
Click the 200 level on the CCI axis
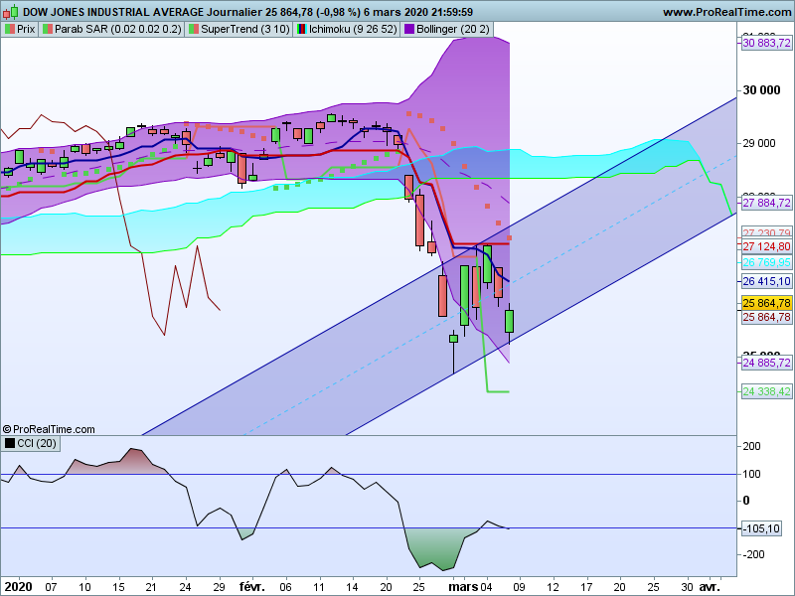tap(751, 446)
